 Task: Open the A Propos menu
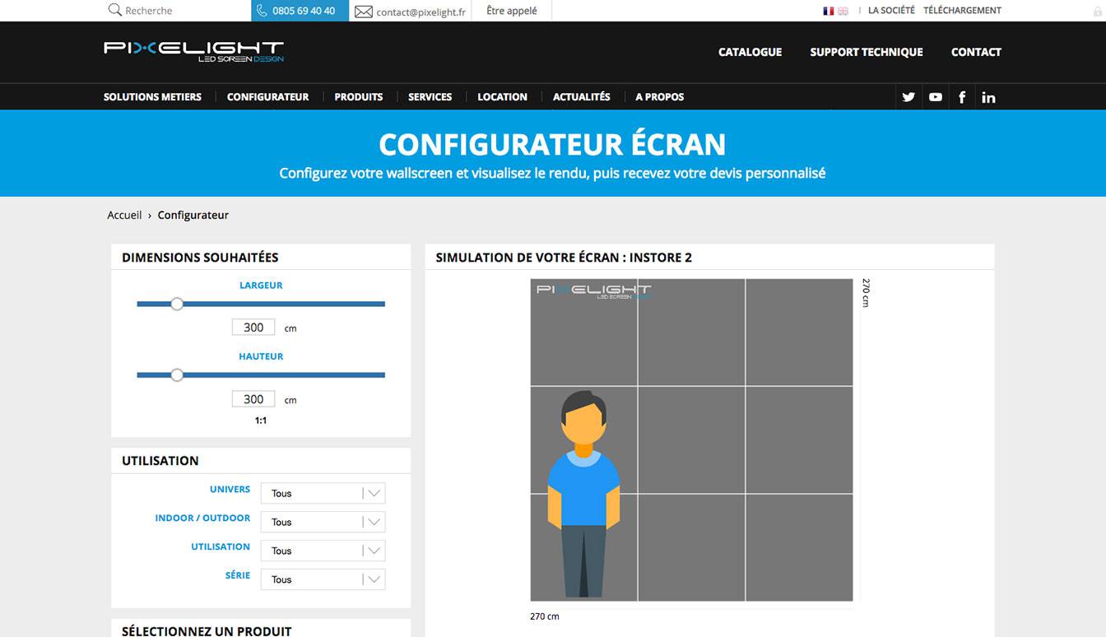coord(659,97)
